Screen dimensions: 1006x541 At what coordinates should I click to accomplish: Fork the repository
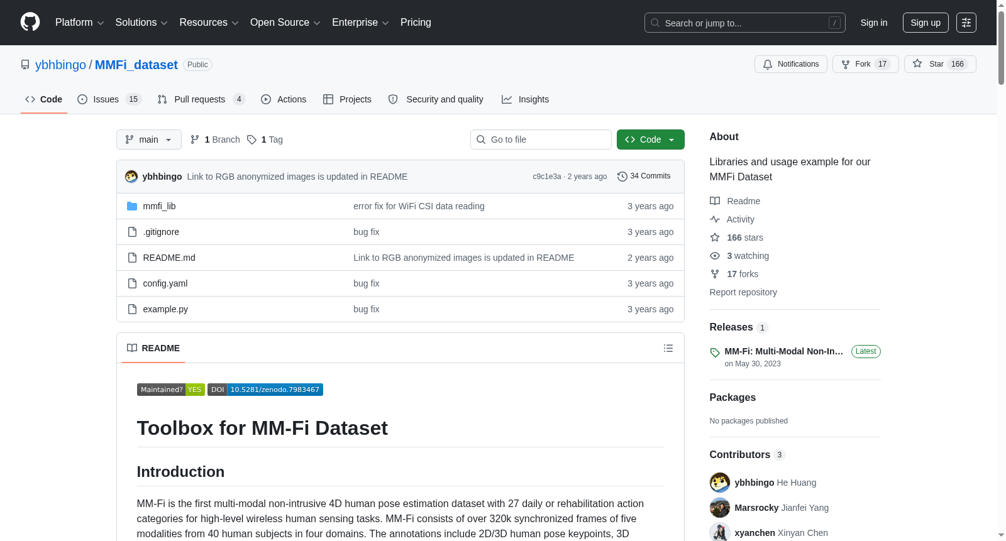coord(866,64)
